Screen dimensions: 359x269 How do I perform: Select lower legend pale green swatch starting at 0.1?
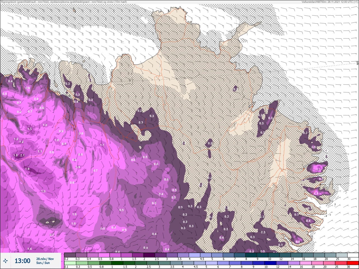[70, 263]
